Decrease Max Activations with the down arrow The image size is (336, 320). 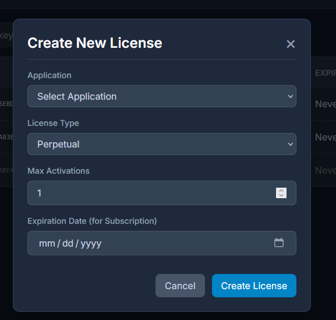281,195
